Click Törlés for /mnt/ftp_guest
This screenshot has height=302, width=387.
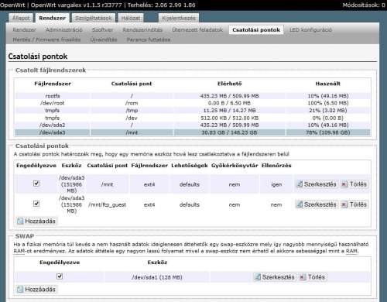(x=354, y=204)
